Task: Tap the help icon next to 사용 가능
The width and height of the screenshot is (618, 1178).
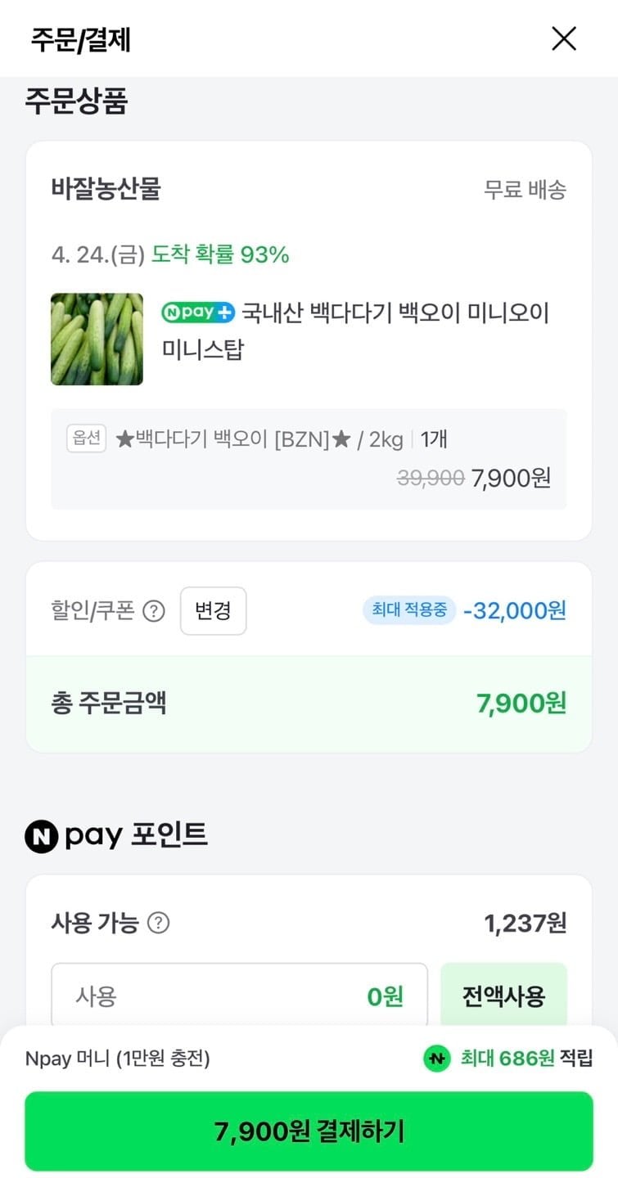Action: point(158,924)
